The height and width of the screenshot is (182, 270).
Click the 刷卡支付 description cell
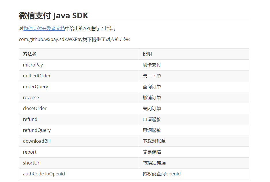tap(194, 65)
